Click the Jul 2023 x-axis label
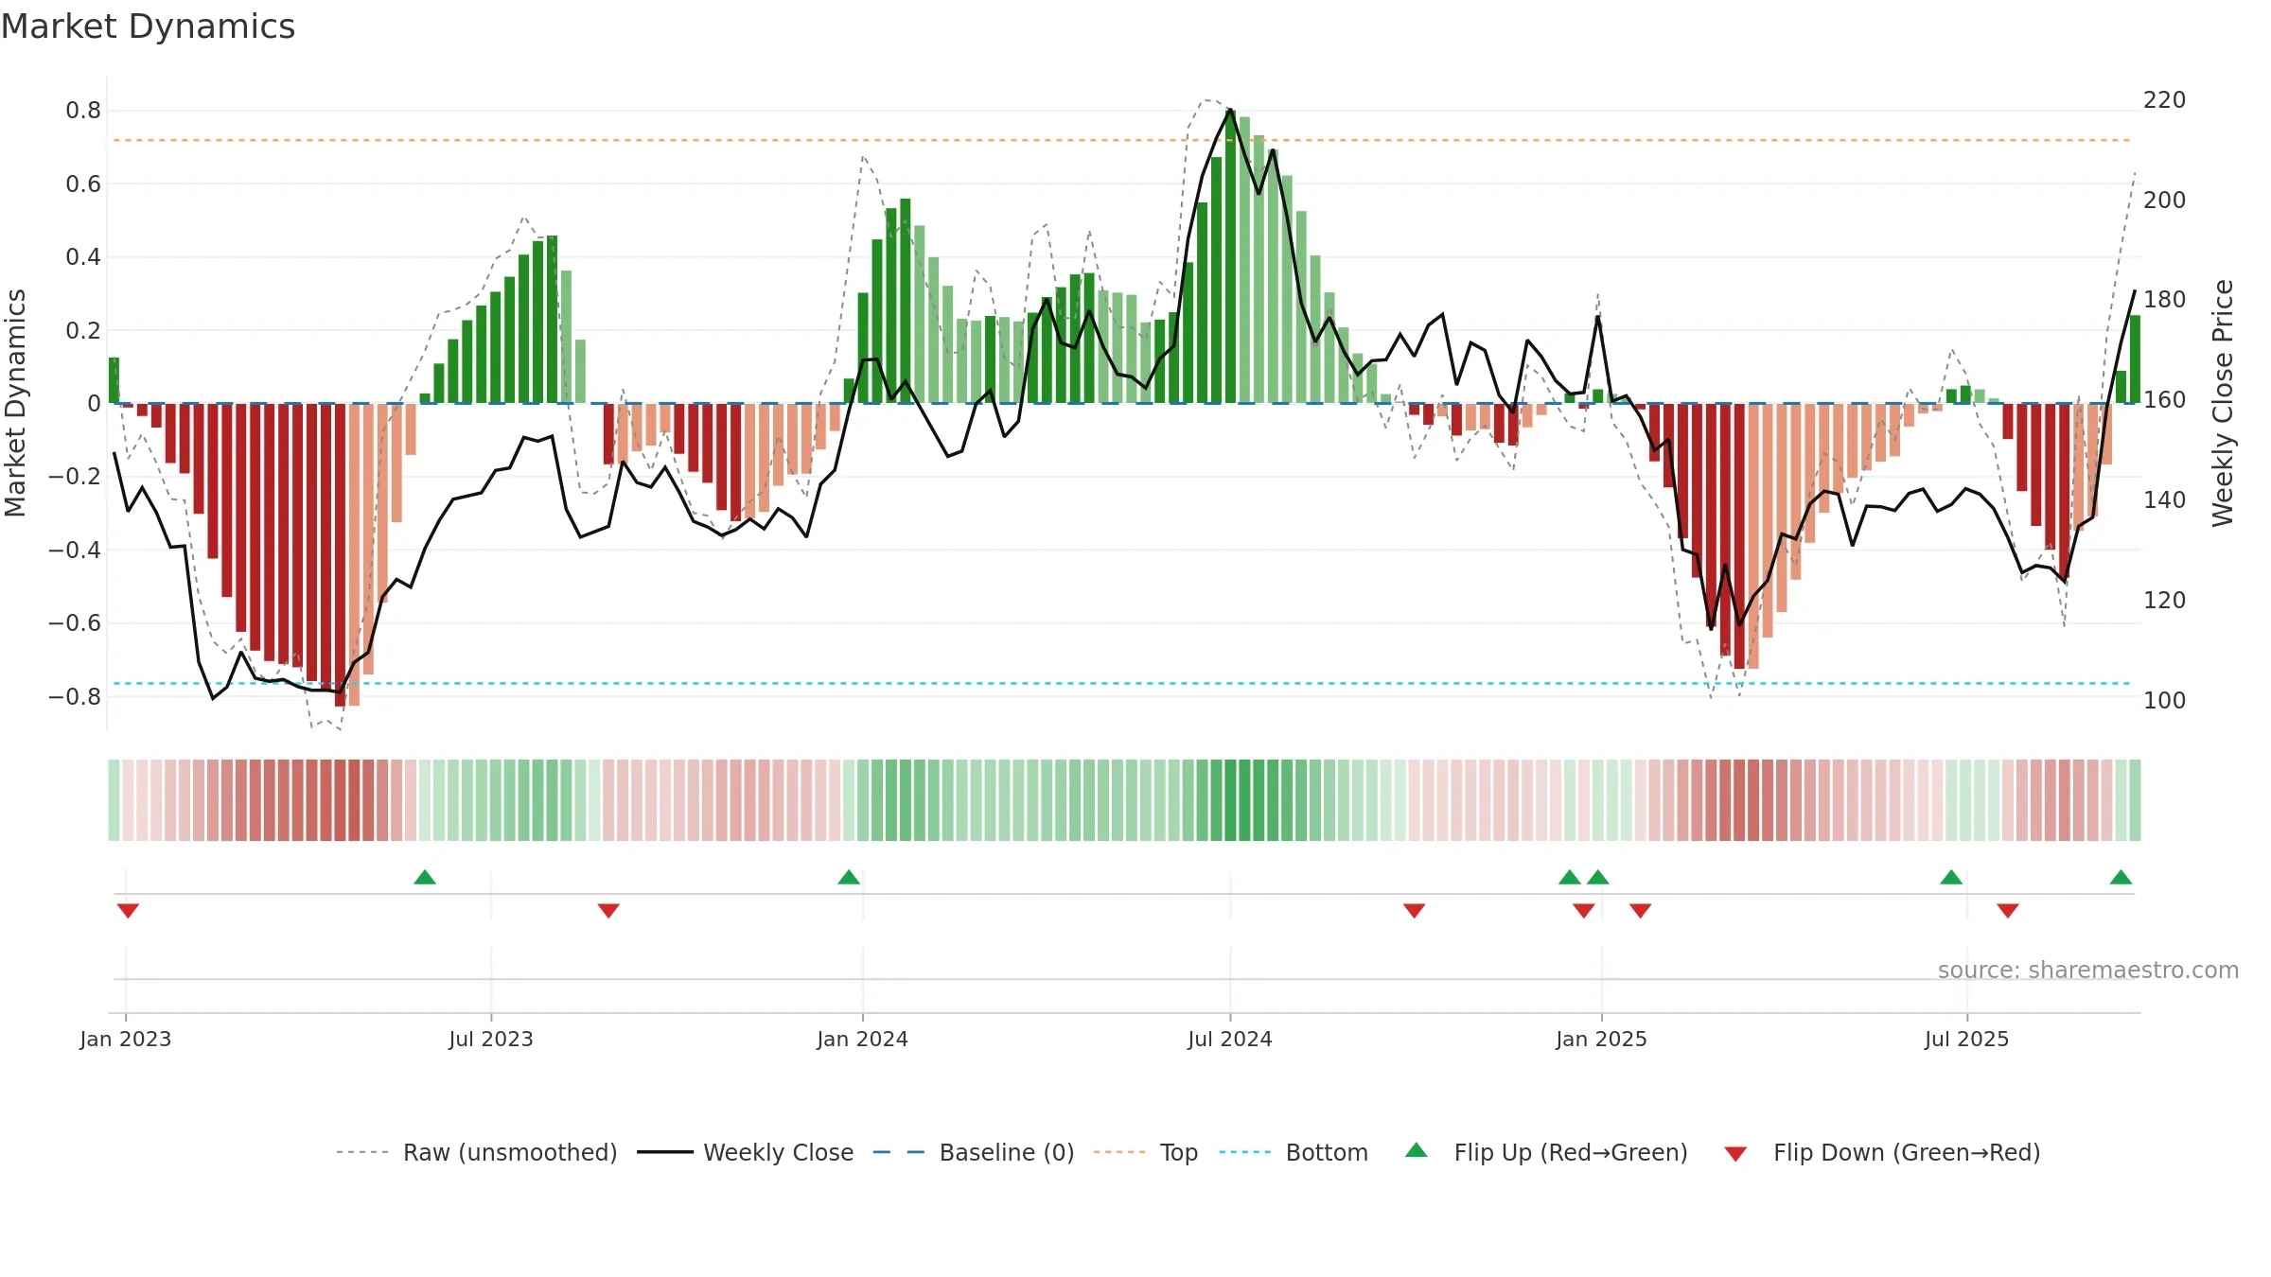 [491, 1039]
